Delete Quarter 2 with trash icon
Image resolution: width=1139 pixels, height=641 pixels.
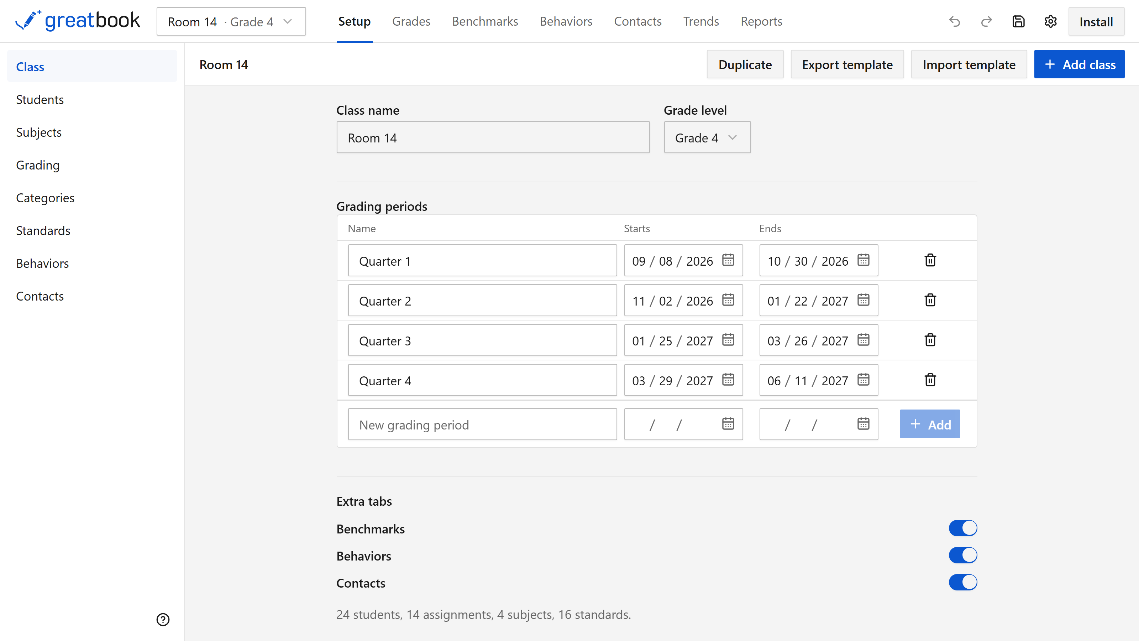click(x=930, y=300)
